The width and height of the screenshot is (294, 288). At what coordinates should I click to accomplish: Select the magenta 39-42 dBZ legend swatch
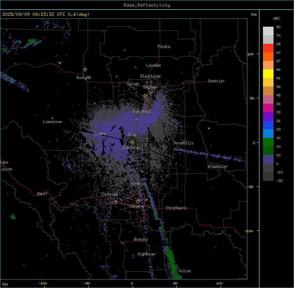[x=268, y=108]
